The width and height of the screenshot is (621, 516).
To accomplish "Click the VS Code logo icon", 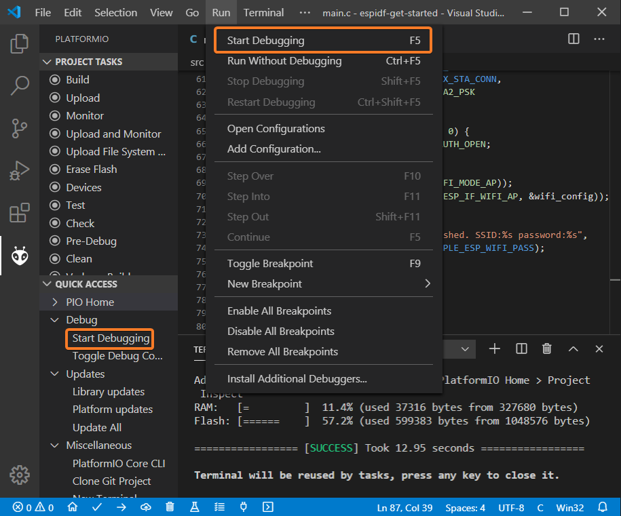I will click(x=14, y=12).
